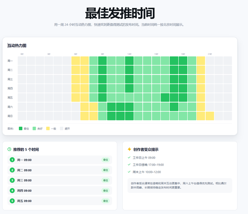Click the 工作日上午 09:00 tip text
The height and width of the screenshot is (214, 248).
pos(144,158)
